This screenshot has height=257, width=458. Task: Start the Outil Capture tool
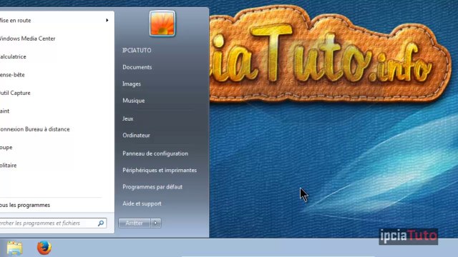point(15,93)
